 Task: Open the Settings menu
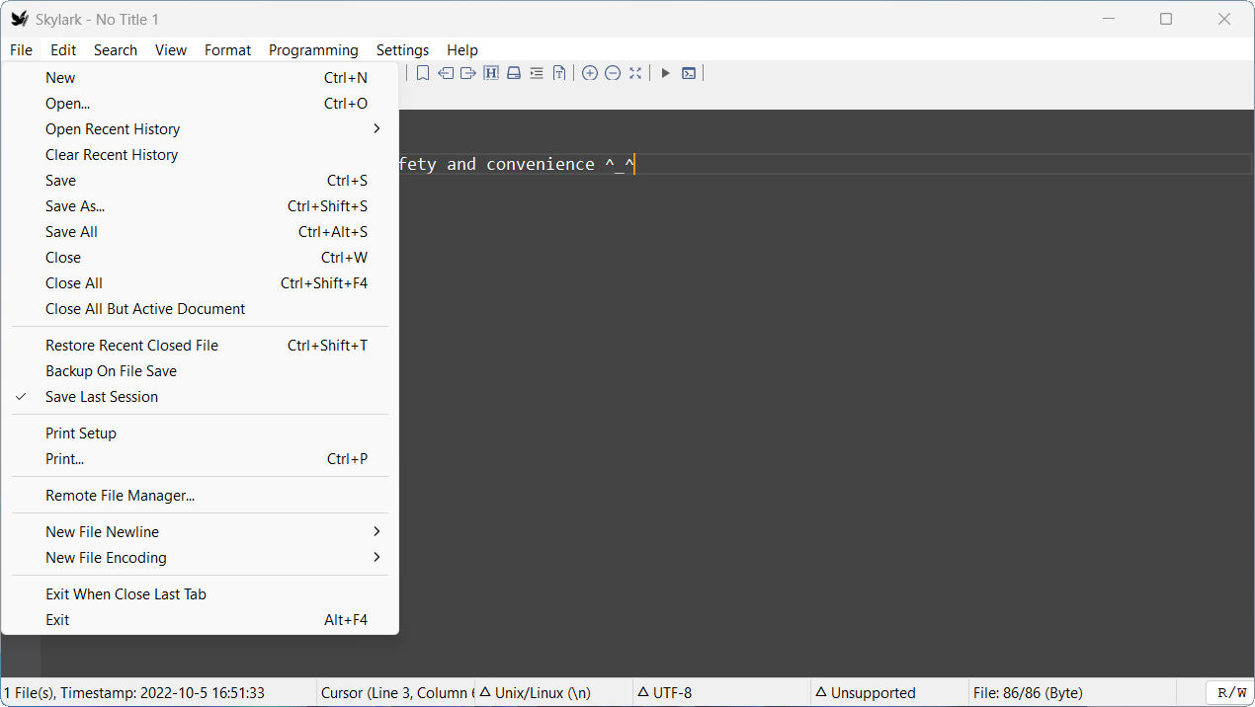402,50
